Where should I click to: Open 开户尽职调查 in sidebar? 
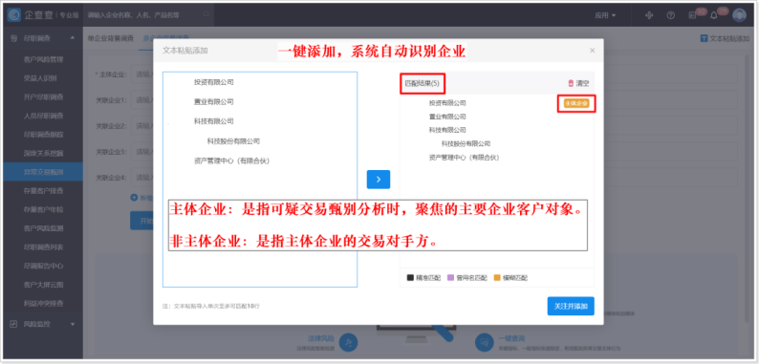44,96
